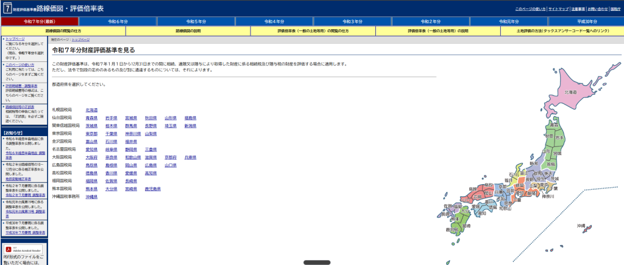
Task: Click the number 7 site logo icon
Action: 7,8
